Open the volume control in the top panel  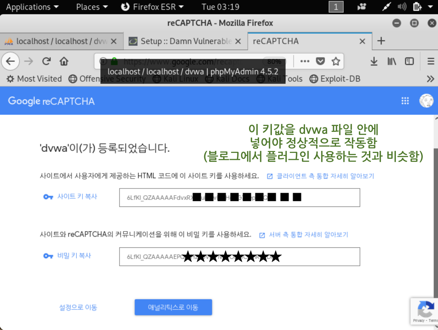click(x=402, y=7)
